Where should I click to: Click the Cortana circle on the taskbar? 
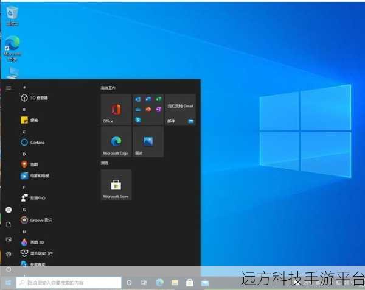[129, 283]
